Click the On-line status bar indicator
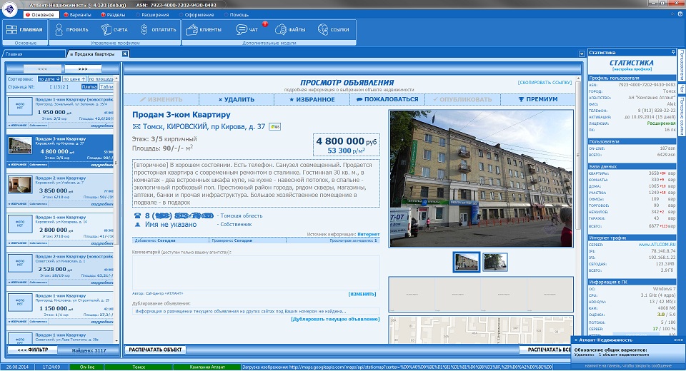This screenshot has width=686, height=371. (x=87, y=367)
